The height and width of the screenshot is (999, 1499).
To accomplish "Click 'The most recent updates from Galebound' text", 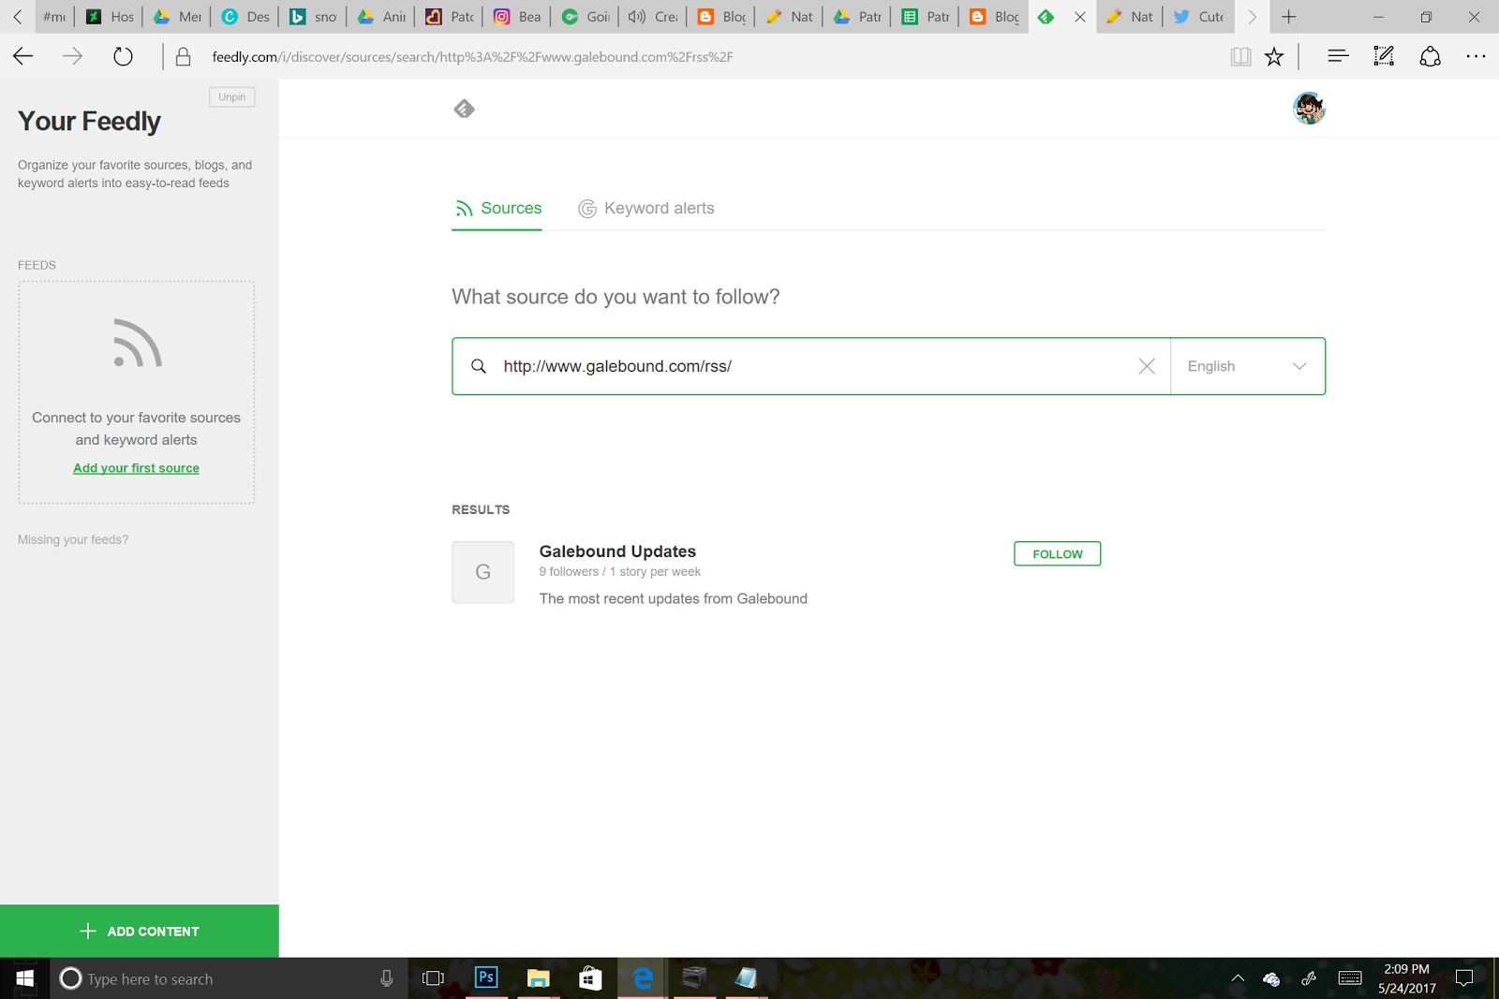I will tap(673, 598).
